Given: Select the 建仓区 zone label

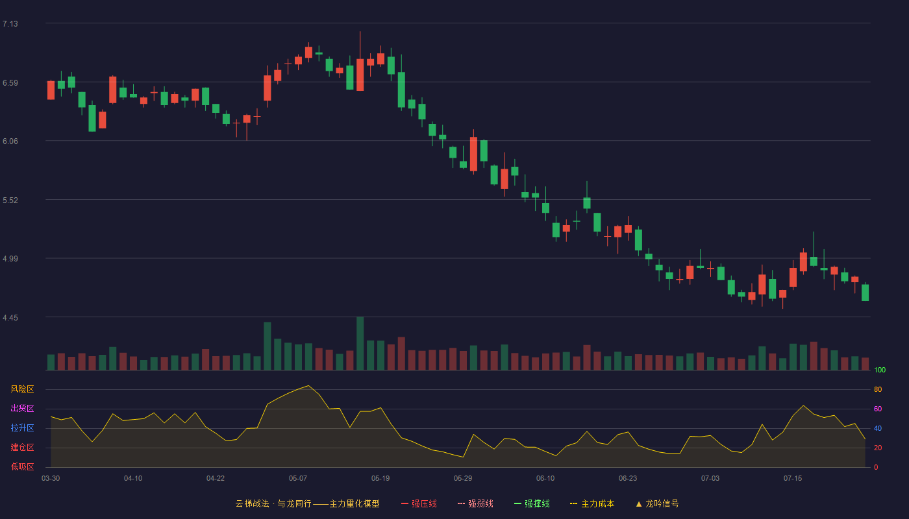Looking at the screenshot, I should click(x=22, y=448).
